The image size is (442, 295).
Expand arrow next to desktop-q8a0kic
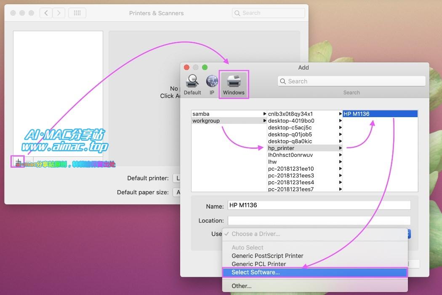click(340, 141)
